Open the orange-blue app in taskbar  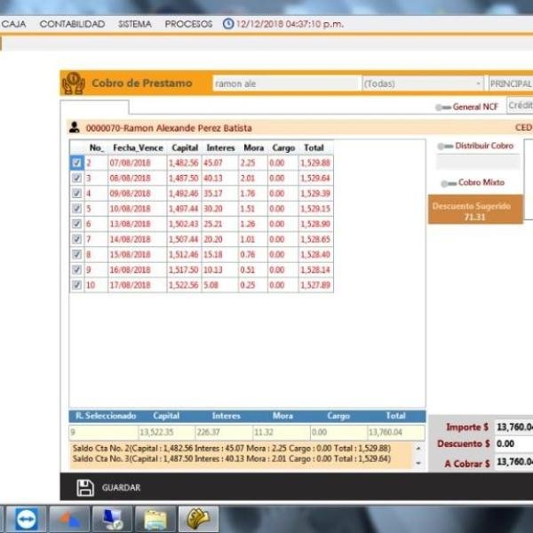(69, 519)
